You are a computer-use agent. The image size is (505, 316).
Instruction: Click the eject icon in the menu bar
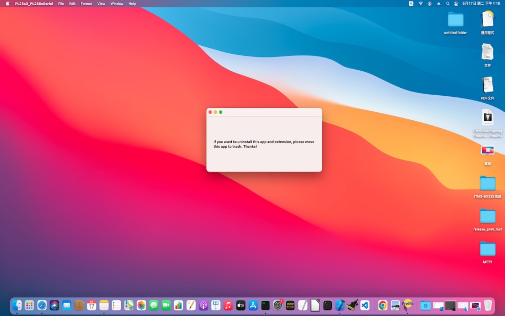(x=439, y=4)
